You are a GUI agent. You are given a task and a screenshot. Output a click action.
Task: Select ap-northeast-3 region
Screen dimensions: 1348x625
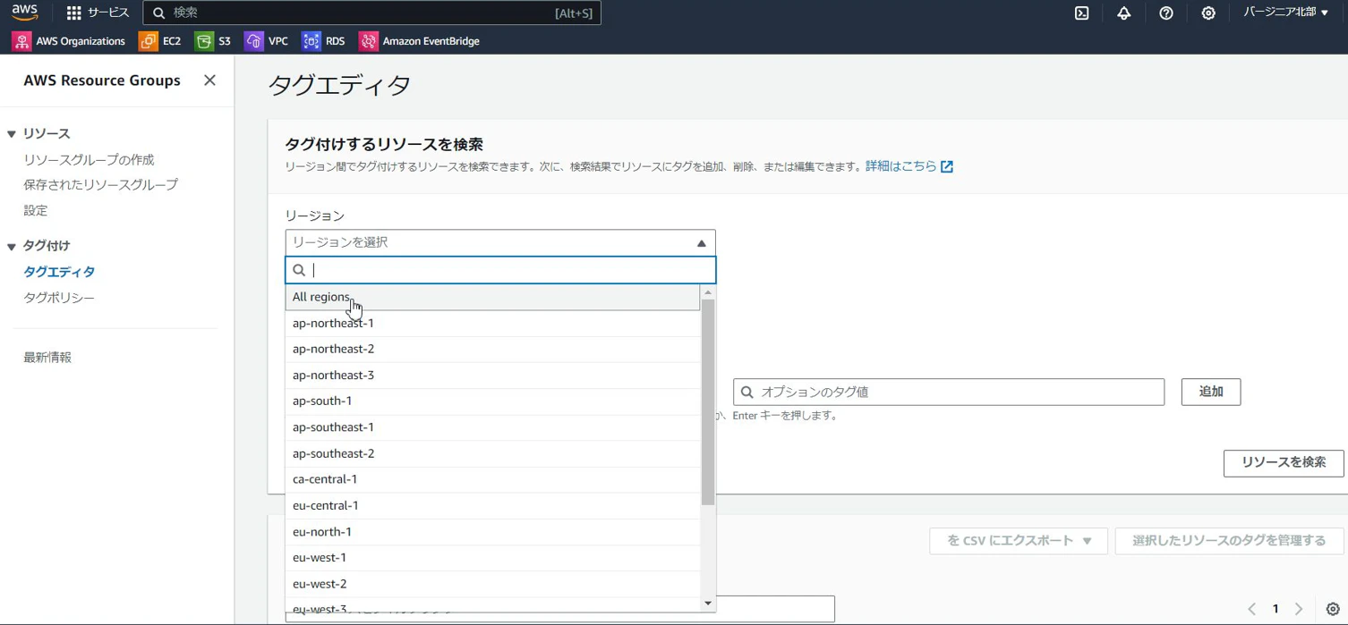(x=492, y=376)
